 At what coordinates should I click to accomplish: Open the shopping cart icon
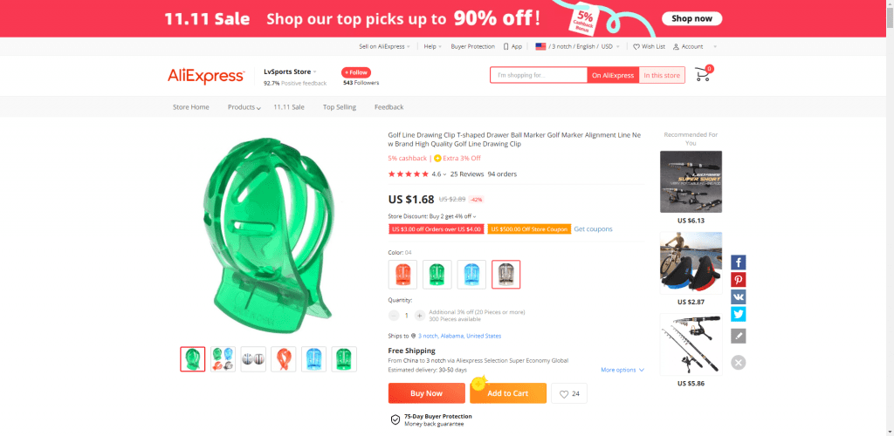pos(702,75)
